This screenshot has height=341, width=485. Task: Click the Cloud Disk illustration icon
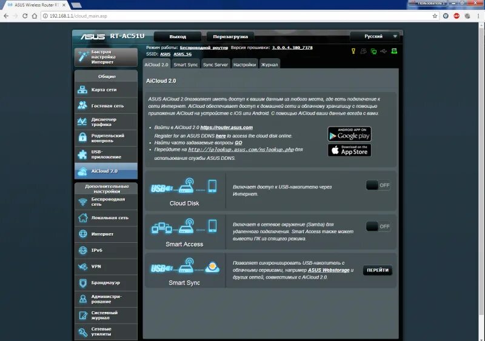184,186
